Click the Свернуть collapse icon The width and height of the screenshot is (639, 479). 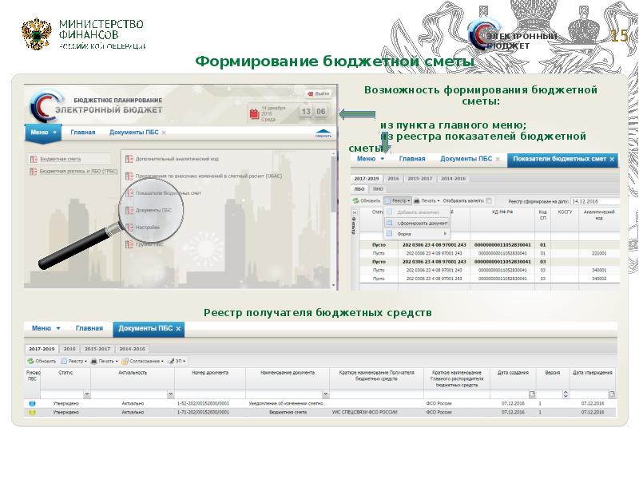(x=322, y=133)
